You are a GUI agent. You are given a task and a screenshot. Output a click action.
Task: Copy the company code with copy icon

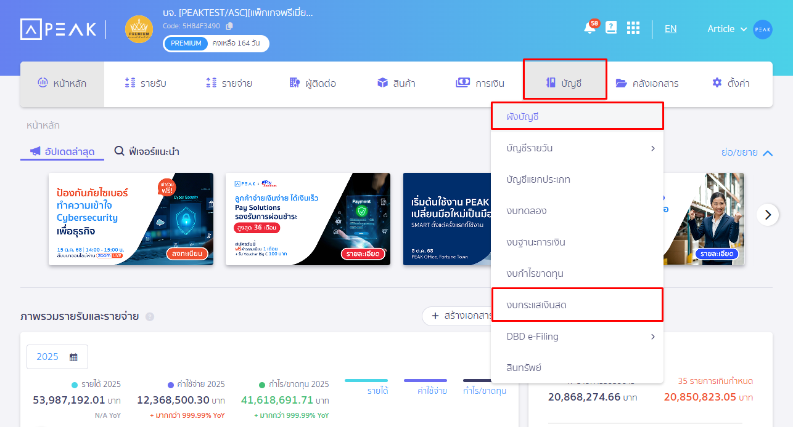tap(229, 26)
